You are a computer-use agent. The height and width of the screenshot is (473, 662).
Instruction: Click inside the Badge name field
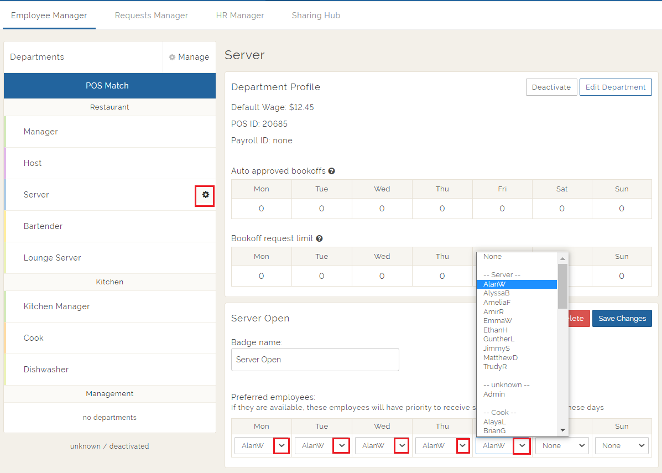[x=315, y=360]
